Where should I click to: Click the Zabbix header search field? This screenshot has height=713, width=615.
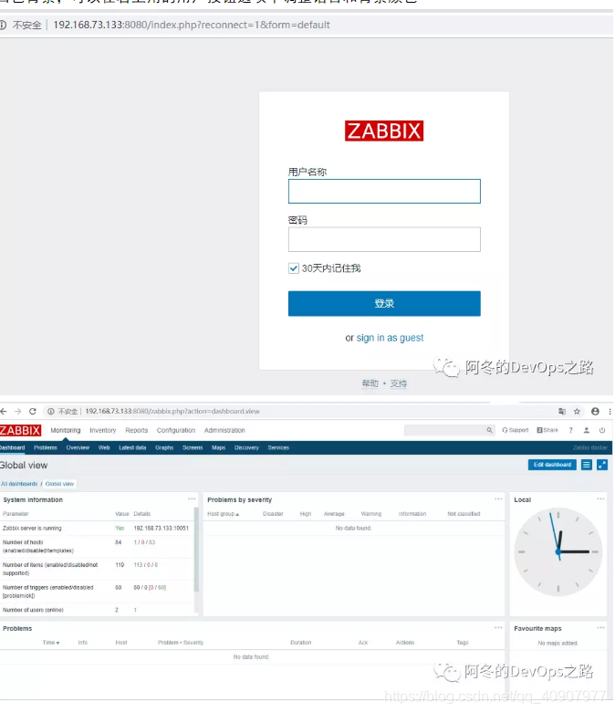pyautogui.click(x=444, y=430)
